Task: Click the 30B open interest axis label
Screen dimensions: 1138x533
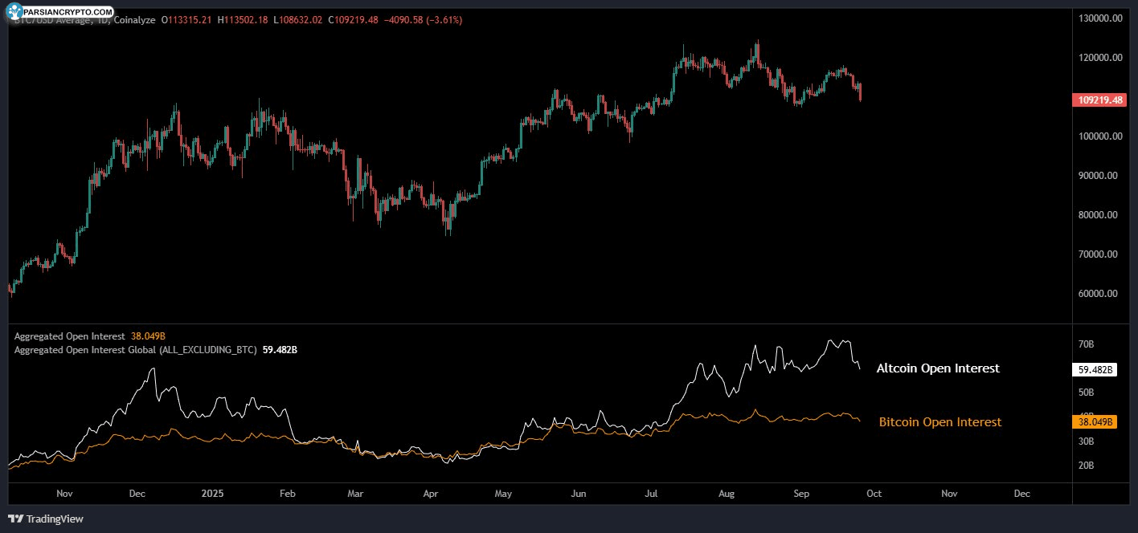Action: click(x=1086, y=441)
